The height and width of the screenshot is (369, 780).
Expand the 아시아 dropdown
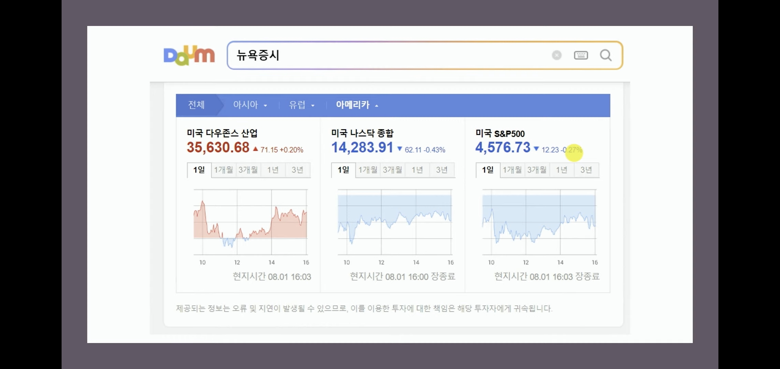(250, 105)
